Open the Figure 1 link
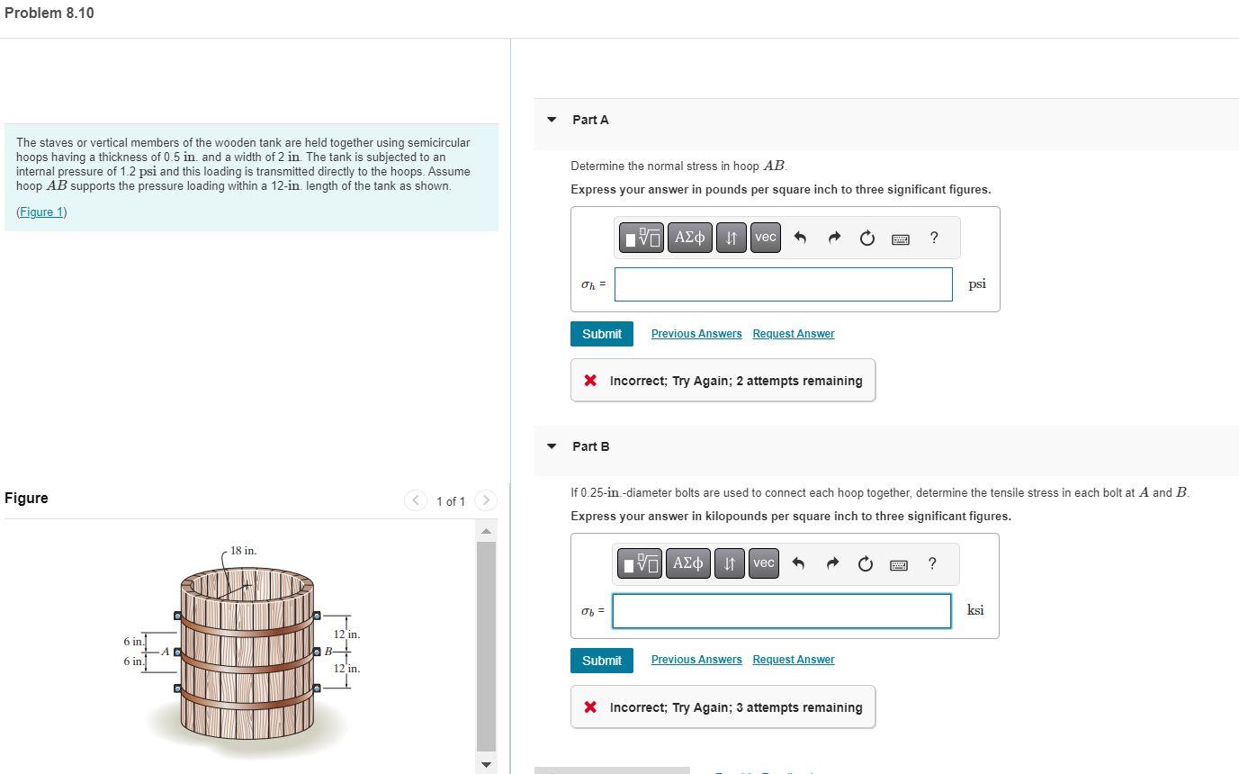 coord(41,211)
